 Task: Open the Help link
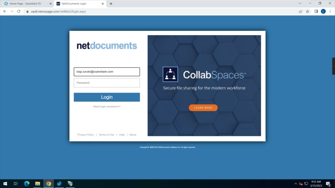[x=122, y=135]
